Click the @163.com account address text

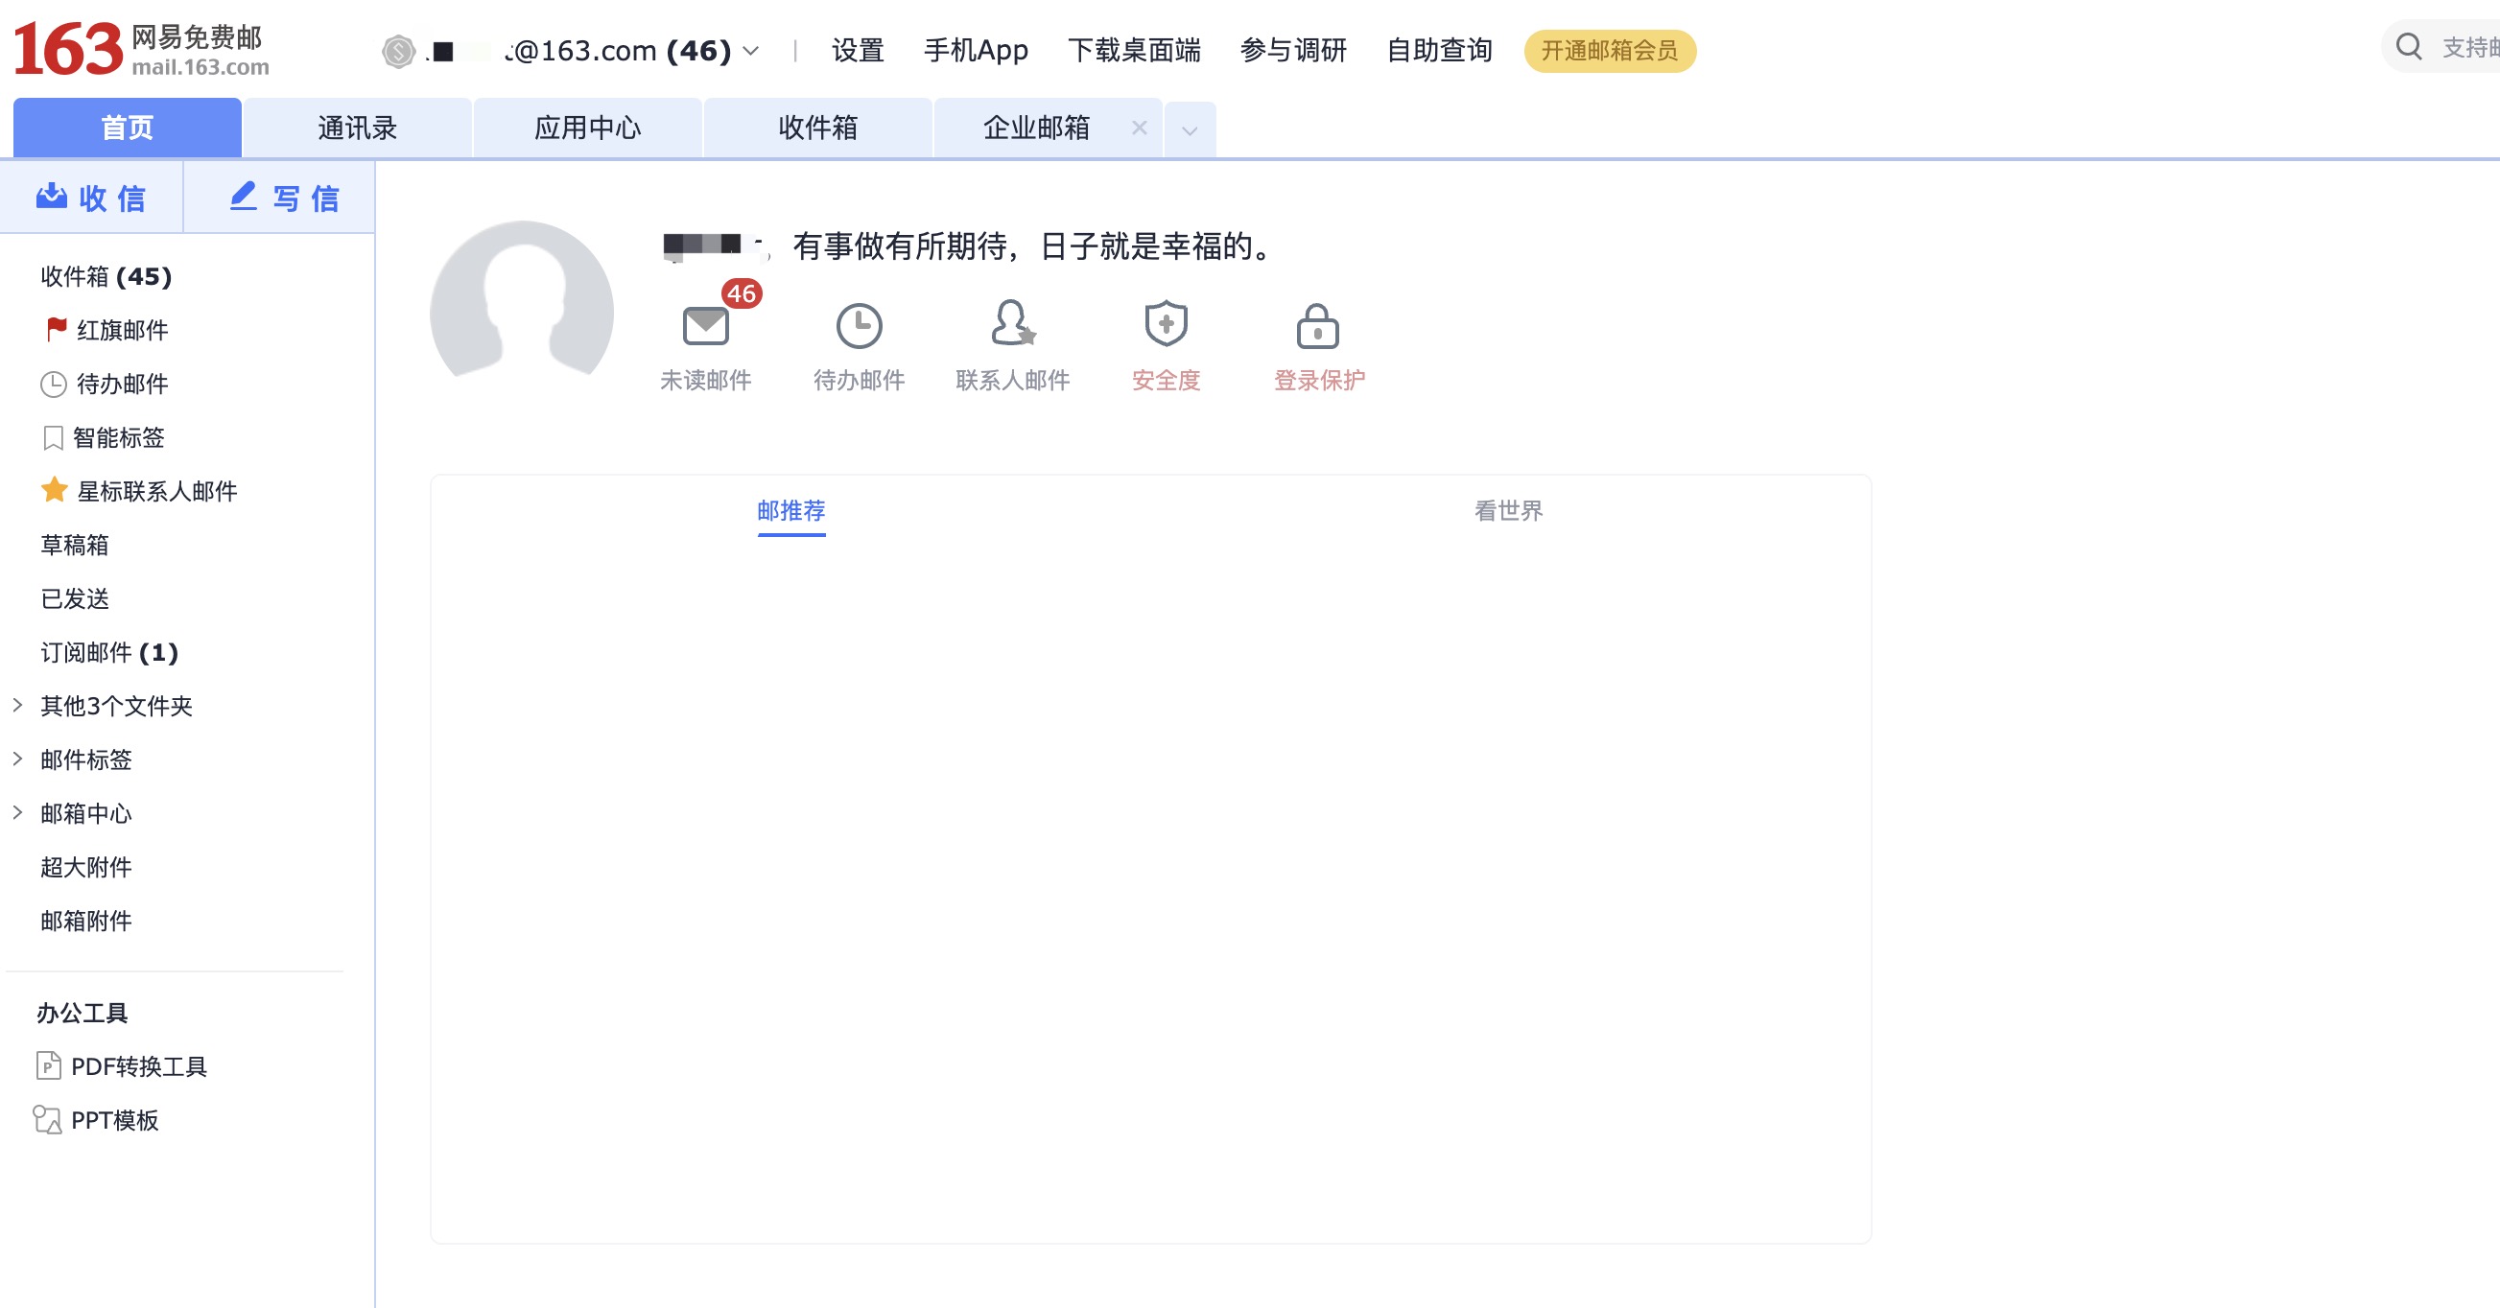(x=578, y=51)
